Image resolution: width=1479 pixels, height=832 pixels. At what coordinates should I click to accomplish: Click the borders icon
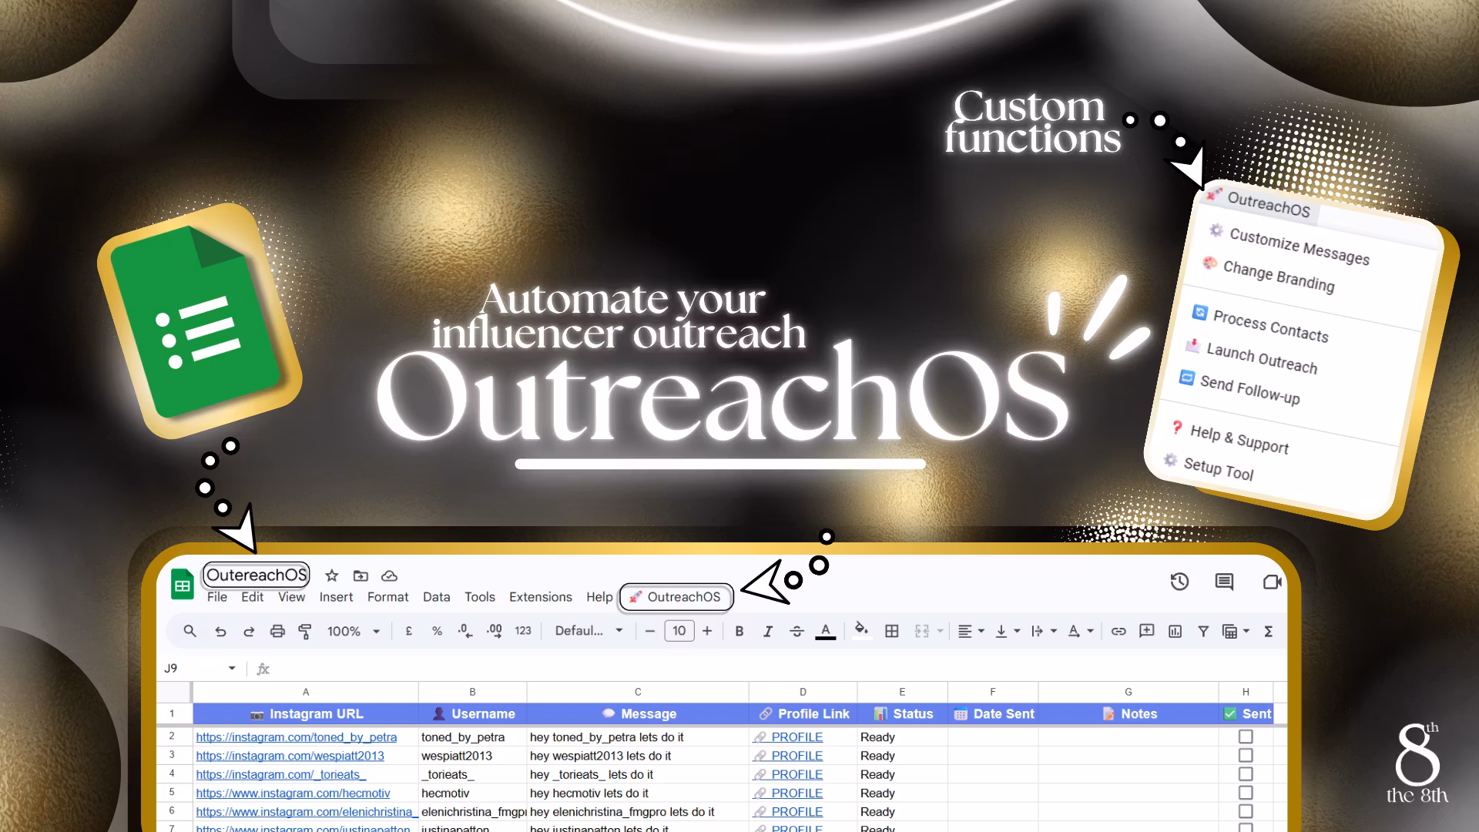[891, 632]
